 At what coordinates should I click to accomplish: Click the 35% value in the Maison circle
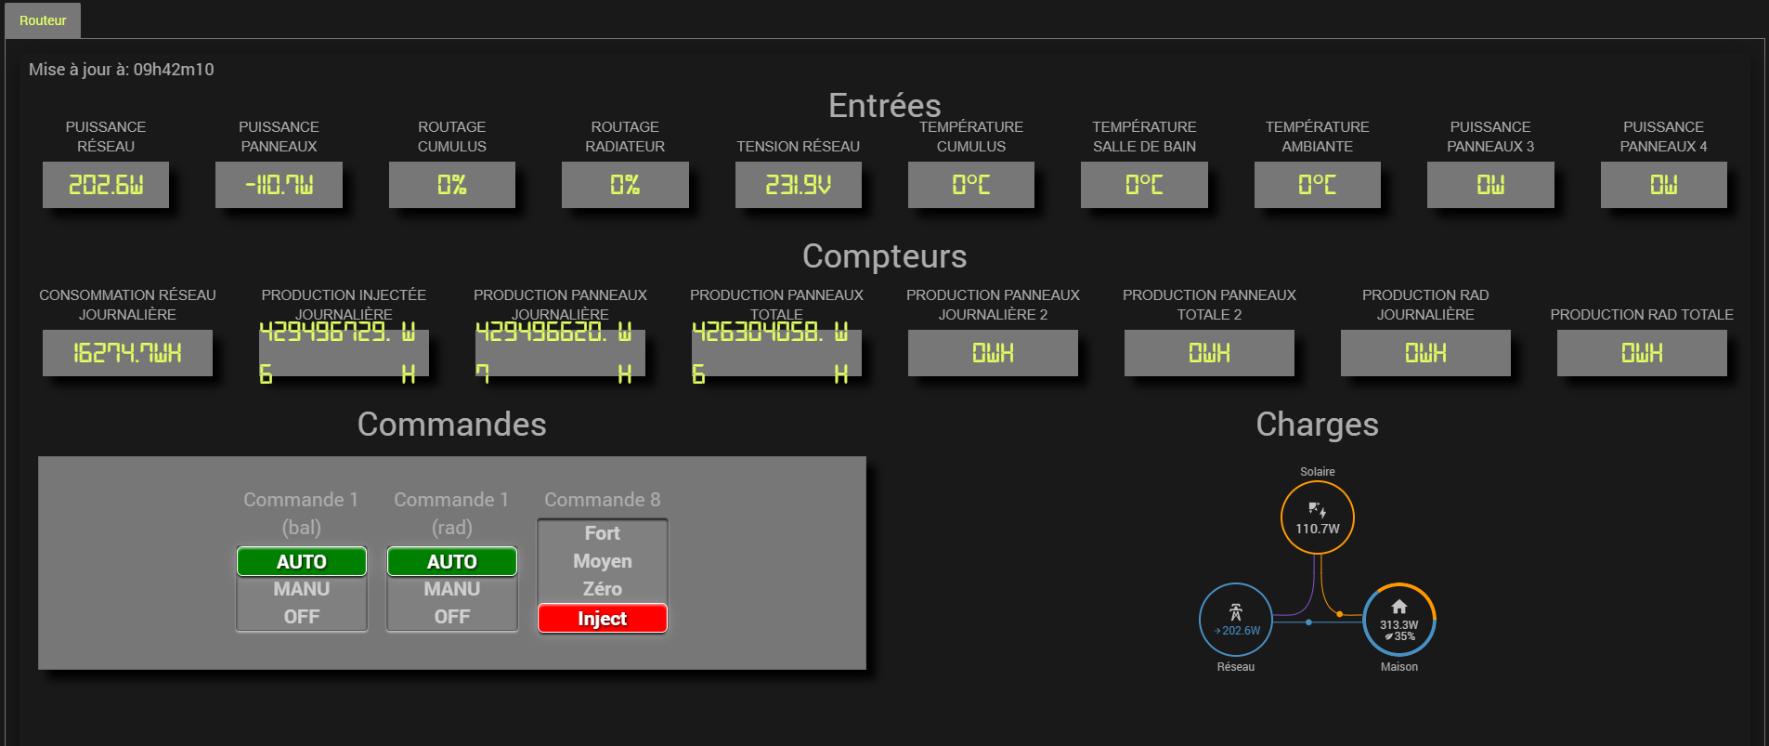(x=1404, y=636)
